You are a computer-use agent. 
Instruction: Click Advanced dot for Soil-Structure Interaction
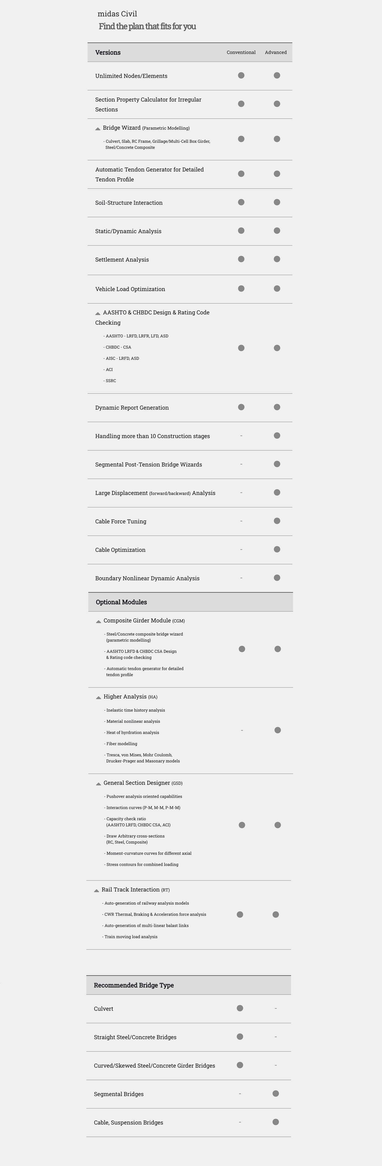point(277,202)
